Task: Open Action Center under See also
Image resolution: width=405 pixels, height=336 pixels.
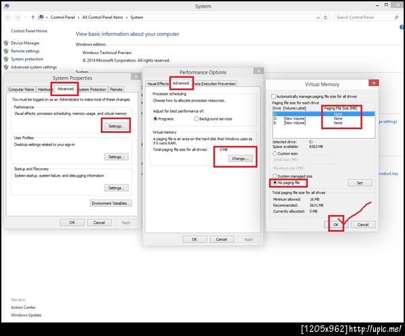Action: pos(23,308)
